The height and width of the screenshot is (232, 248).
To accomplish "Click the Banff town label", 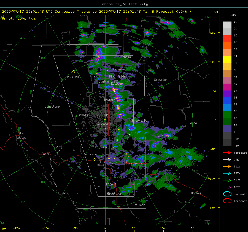I will (x=45, y=154).
